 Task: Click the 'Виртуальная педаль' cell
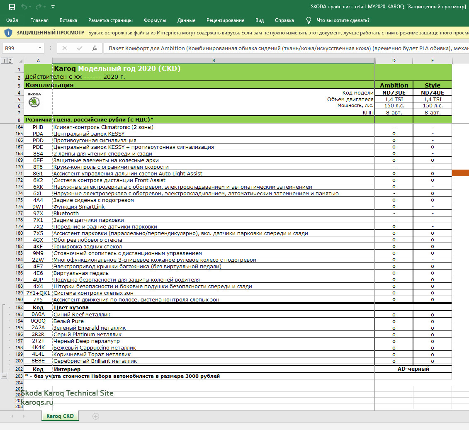click(214, 273)
